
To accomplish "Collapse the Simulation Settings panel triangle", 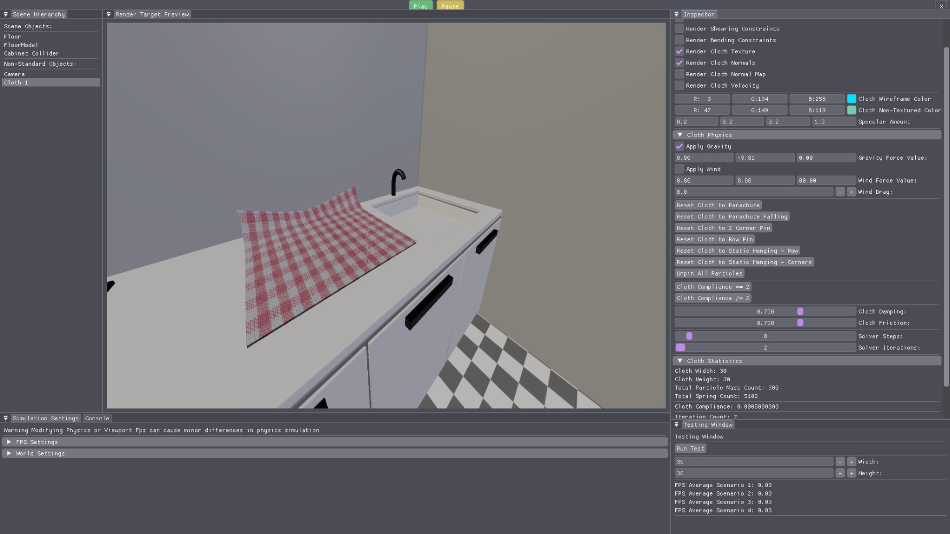I will (x=6, y=418).
